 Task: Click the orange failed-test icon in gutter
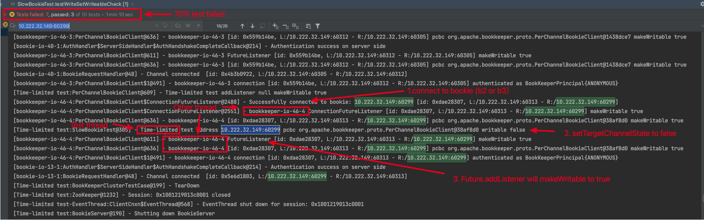pyautogui.click(x=5, y=24)
